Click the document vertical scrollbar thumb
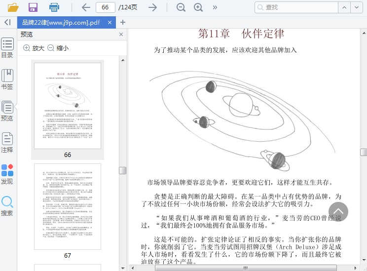367x271 pixels. click(364, 152)
